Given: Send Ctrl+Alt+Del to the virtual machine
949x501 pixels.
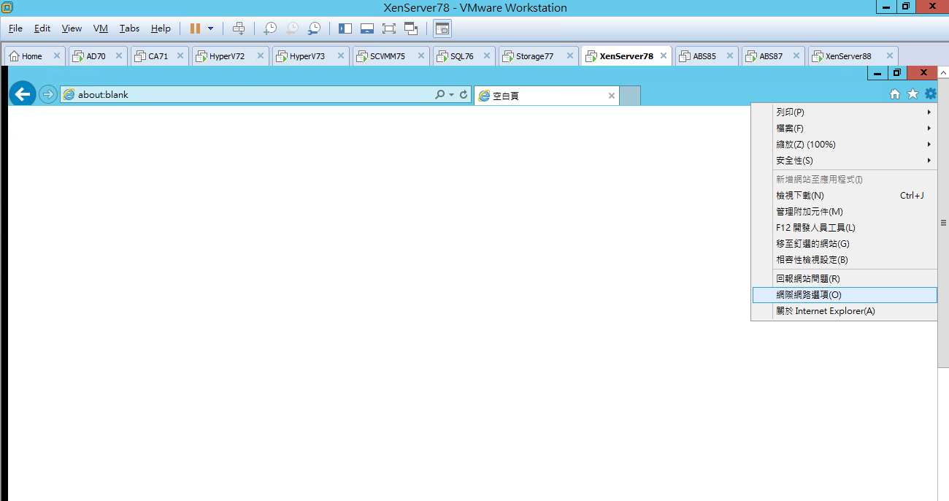Looking at the screenshot, I should 239,28.
